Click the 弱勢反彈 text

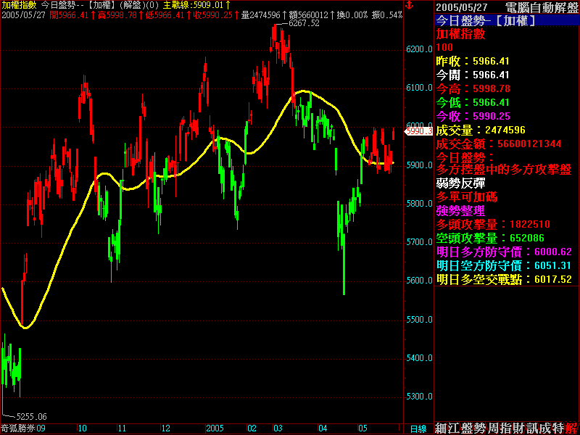(460, 183)
